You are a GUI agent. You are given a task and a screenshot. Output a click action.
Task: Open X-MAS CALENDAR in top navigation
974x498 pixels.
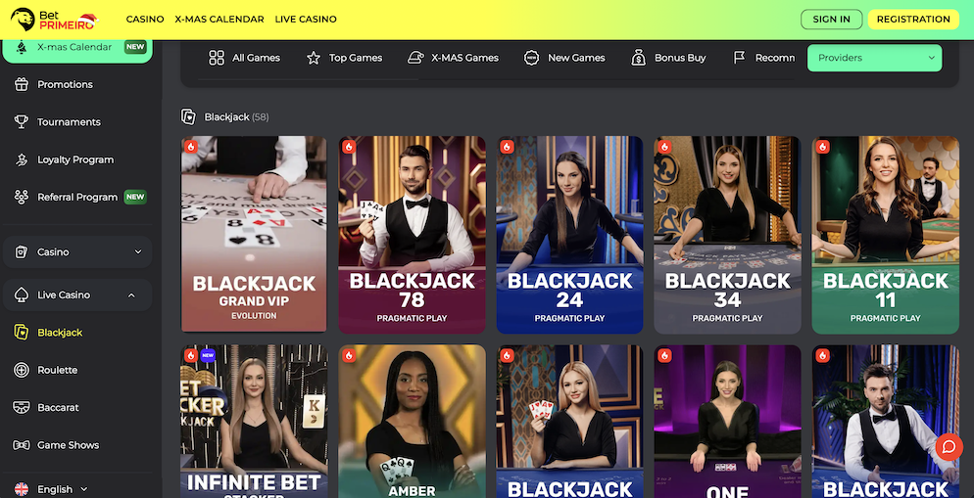219,20
